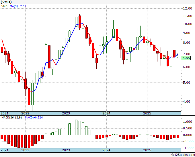Click 2025 on the price chart time axis

pos(147,113)
